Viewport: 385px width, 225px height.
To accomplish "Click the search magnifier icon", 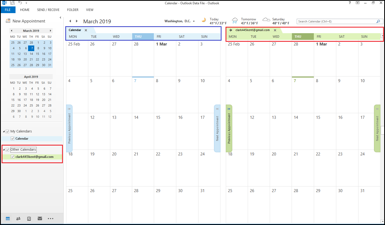I will tap(378, 21).
